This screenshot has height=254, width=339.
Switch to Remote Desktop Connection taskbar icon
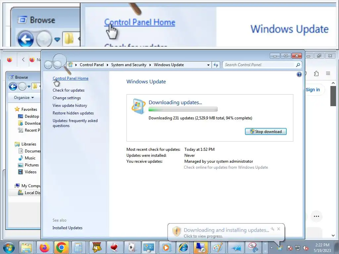pyautogui.click(x=201, y=247)
